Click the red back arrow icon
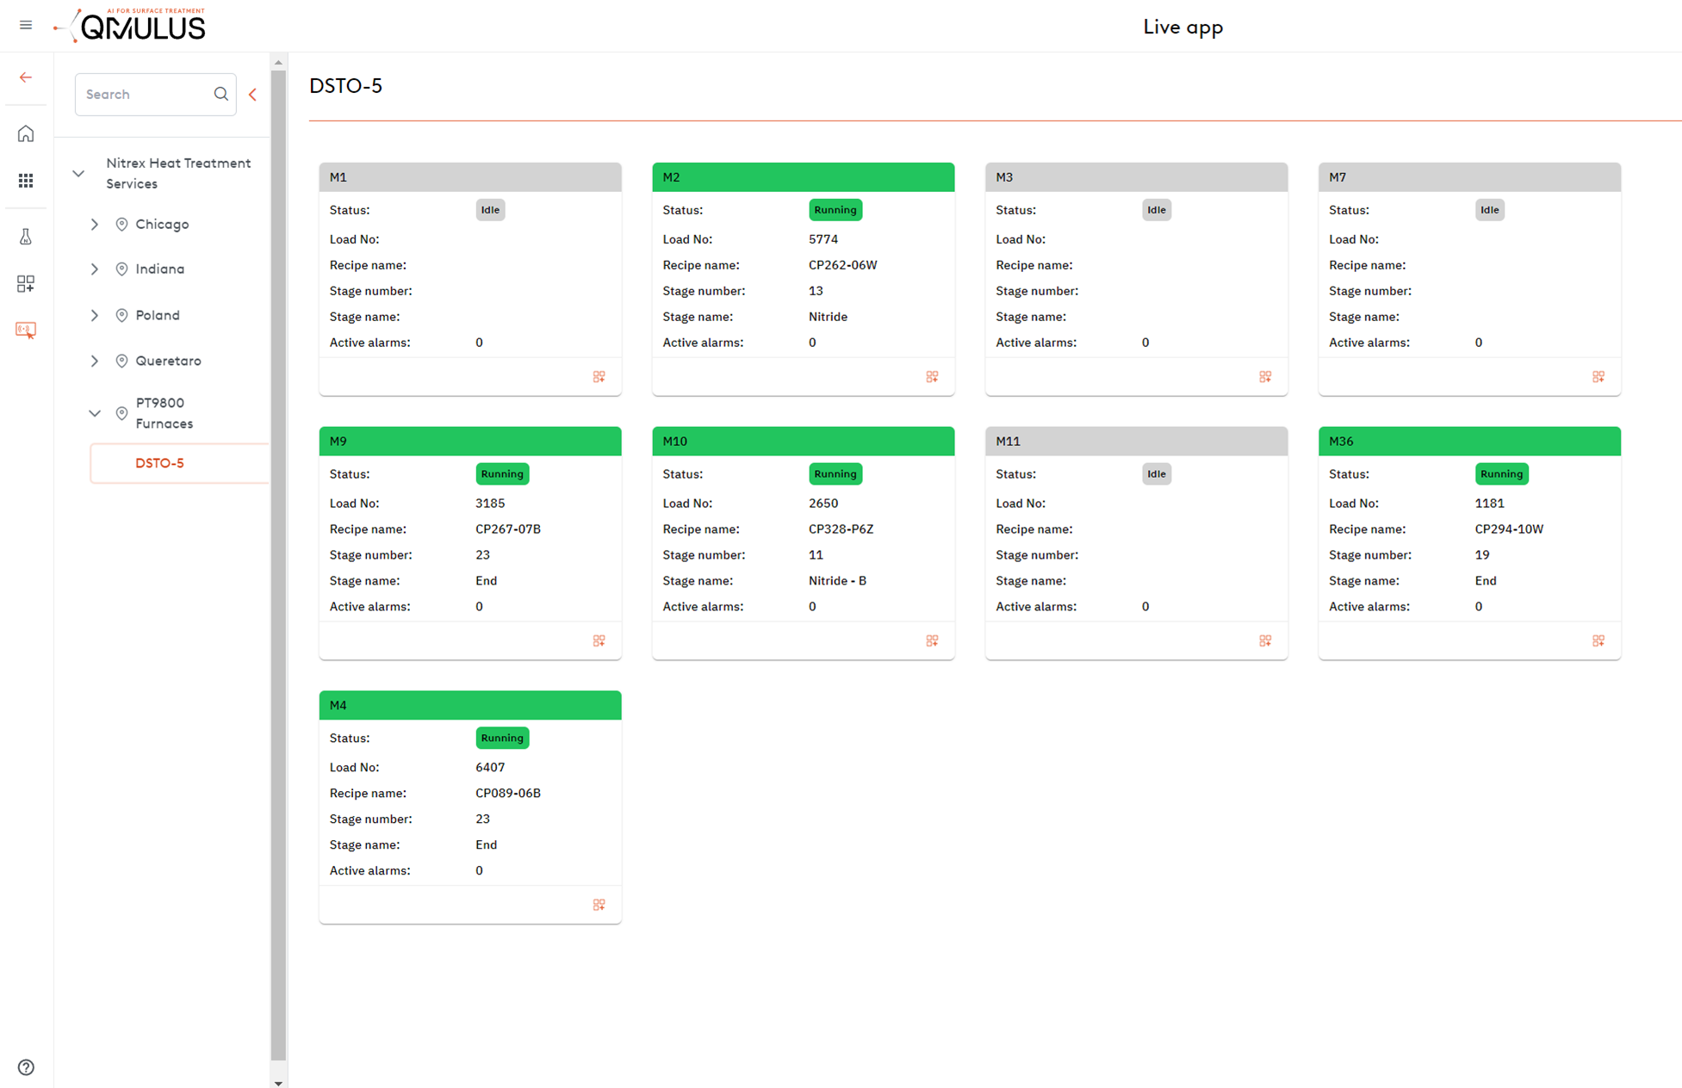This screenshot has width=1682, height=1088. [x=26, y=77]
